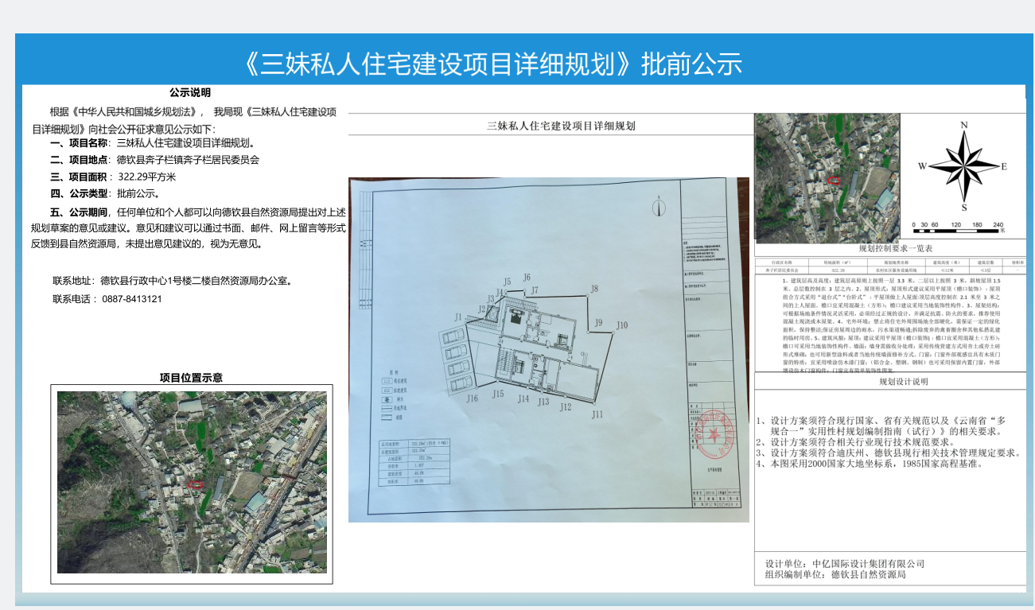Viewport: 1035px width, 610px height.
Task: Click the J8 boundary point label
Action: point(594,289)
